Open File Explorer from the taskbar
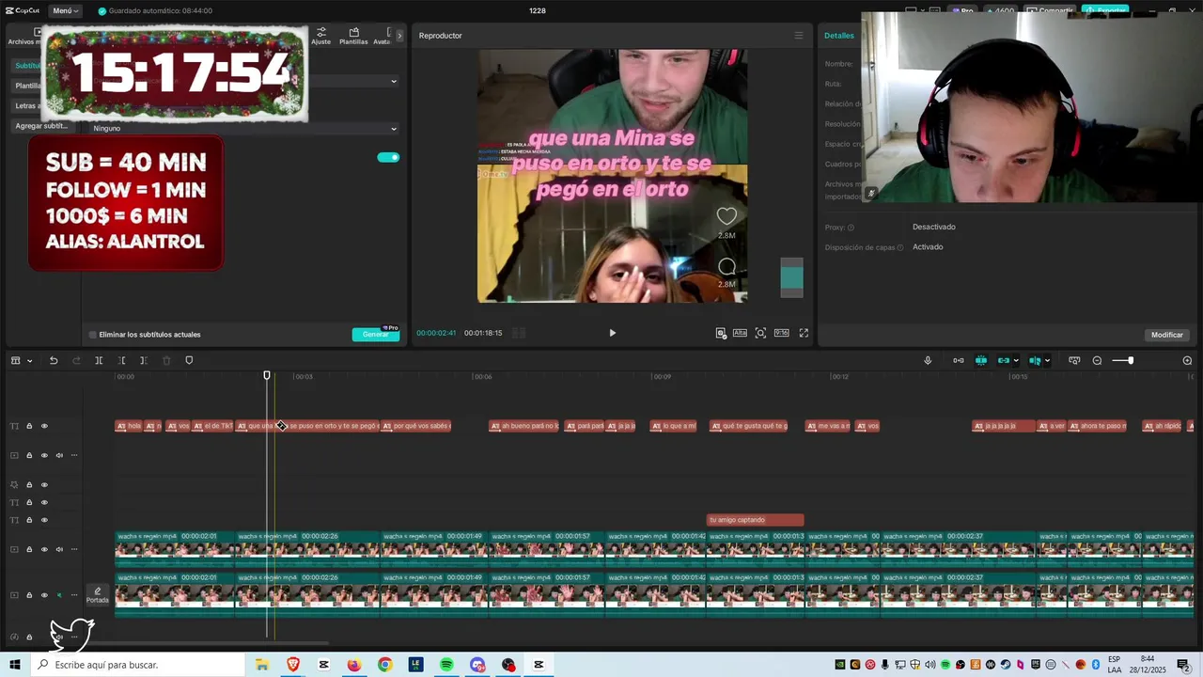Screen dimensions: 1203x677 coord(262,665)
